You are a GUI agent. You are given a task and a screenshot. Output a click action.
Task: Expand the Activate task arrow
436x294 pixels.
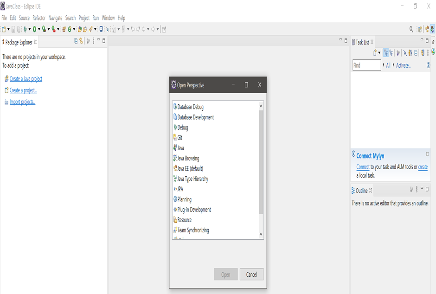(x=393, y=65)
